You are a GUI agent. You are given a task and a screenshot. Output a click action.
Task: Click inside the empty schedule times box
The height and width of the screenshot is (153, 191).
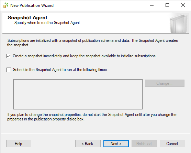(78, 94)
